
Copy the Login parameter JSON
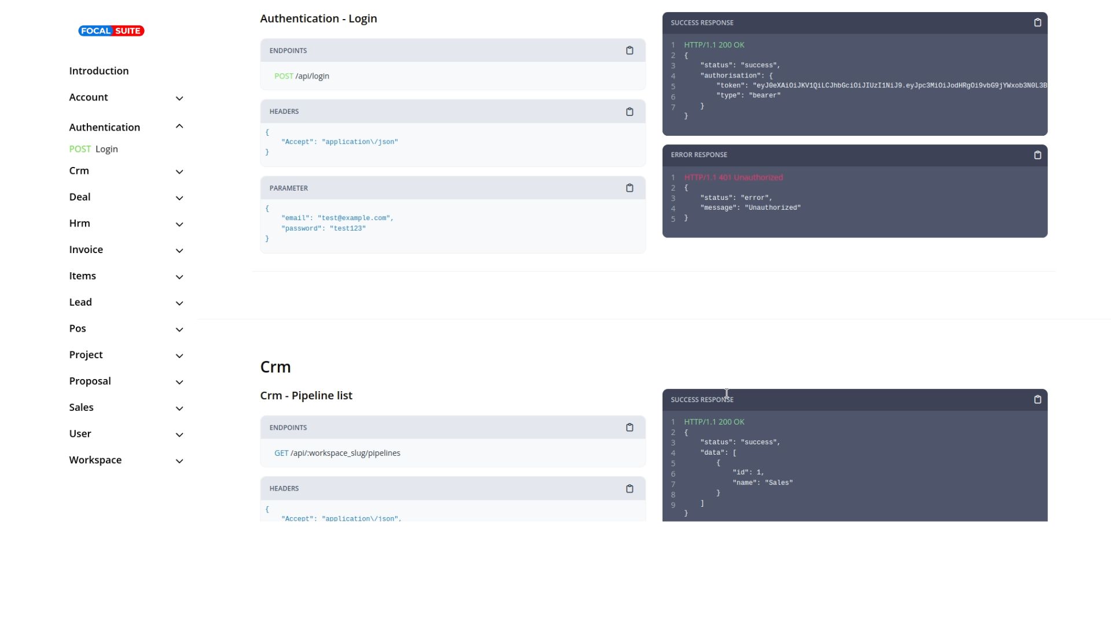630,188
